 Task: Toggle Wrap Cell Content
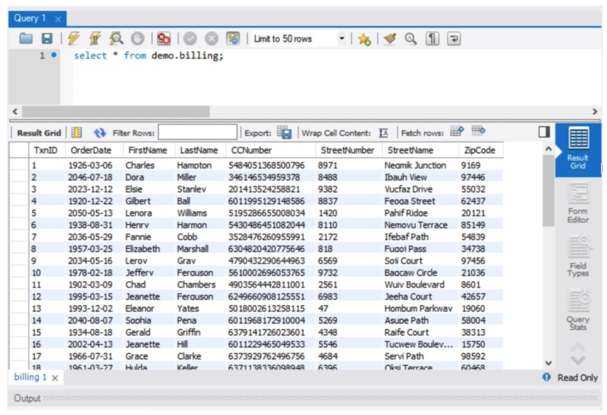pyautogui.click(x=383, y=133)
